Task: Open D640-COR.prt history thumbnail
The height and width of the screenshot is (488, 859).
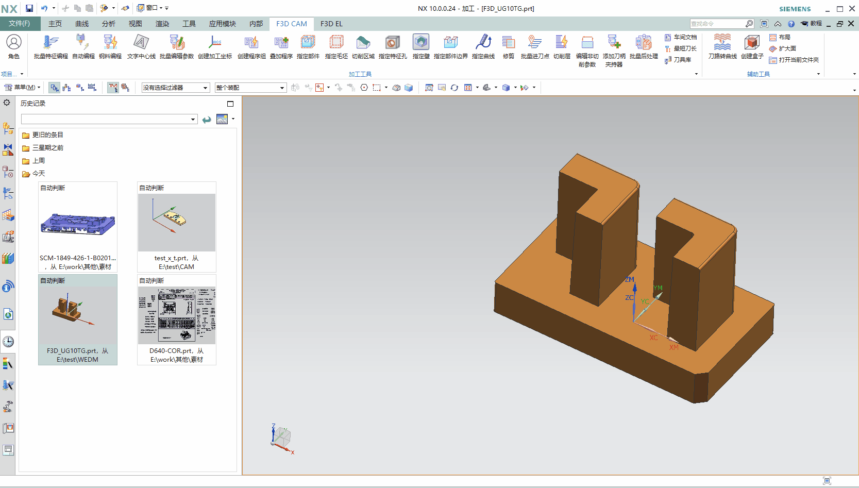Action: click(x=177, y=319)
